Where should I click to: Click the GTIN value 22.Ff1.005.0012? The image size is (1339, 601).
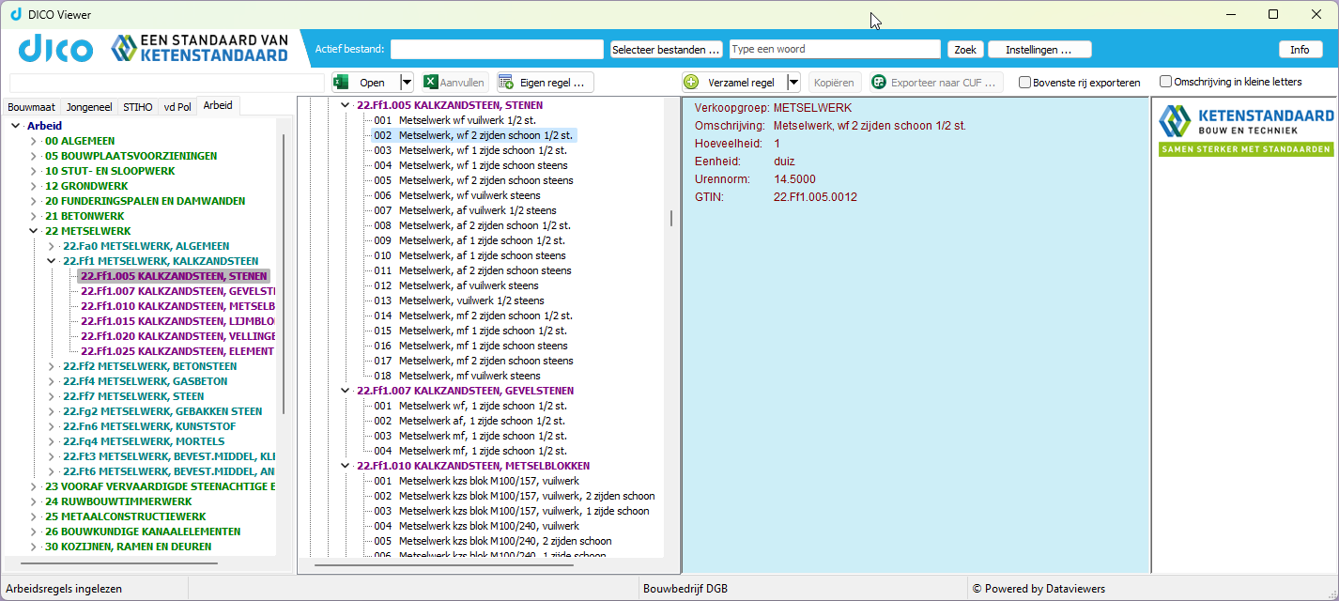pyautogui.click(x=815, y=197)
